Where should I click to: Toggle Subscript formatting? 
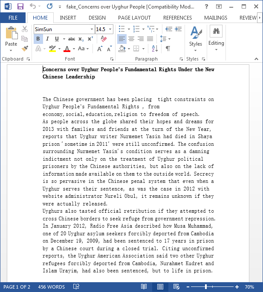pos(81,39)
